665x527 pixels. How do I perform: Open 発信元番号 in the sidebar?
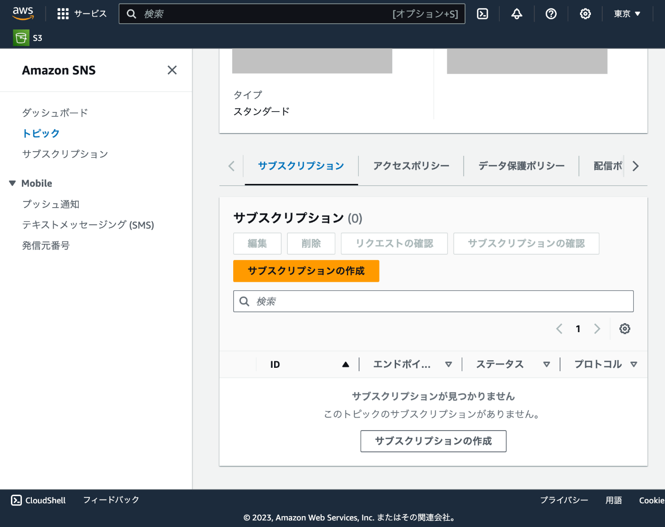(x=46, y=246)
